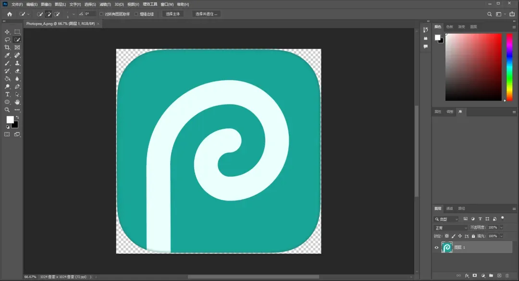Image resolution: width=519 pixels, height=281 pixels.
Task: Select the Lasso tool
Action: (x=7, y=40)
